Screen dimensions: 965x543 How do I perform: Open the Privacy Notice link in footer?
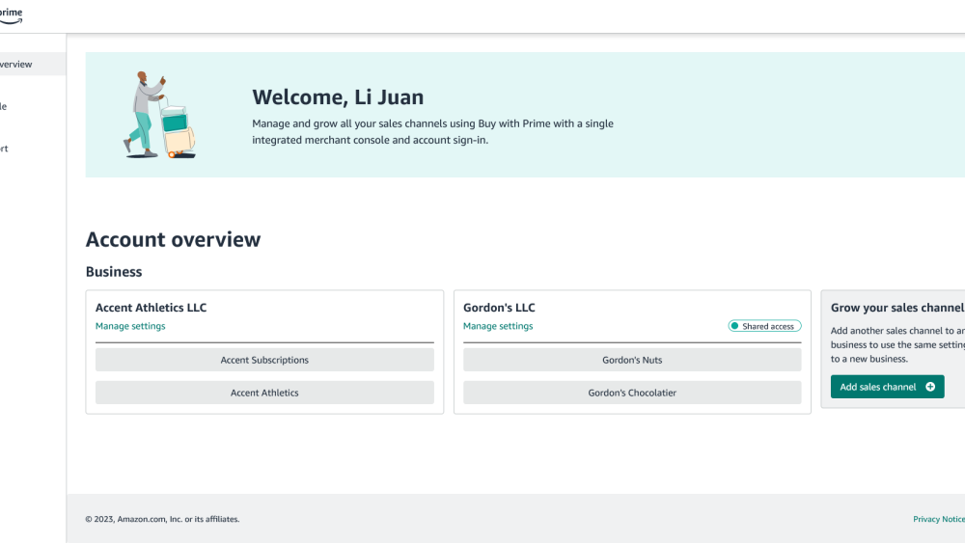coord(938,519)
